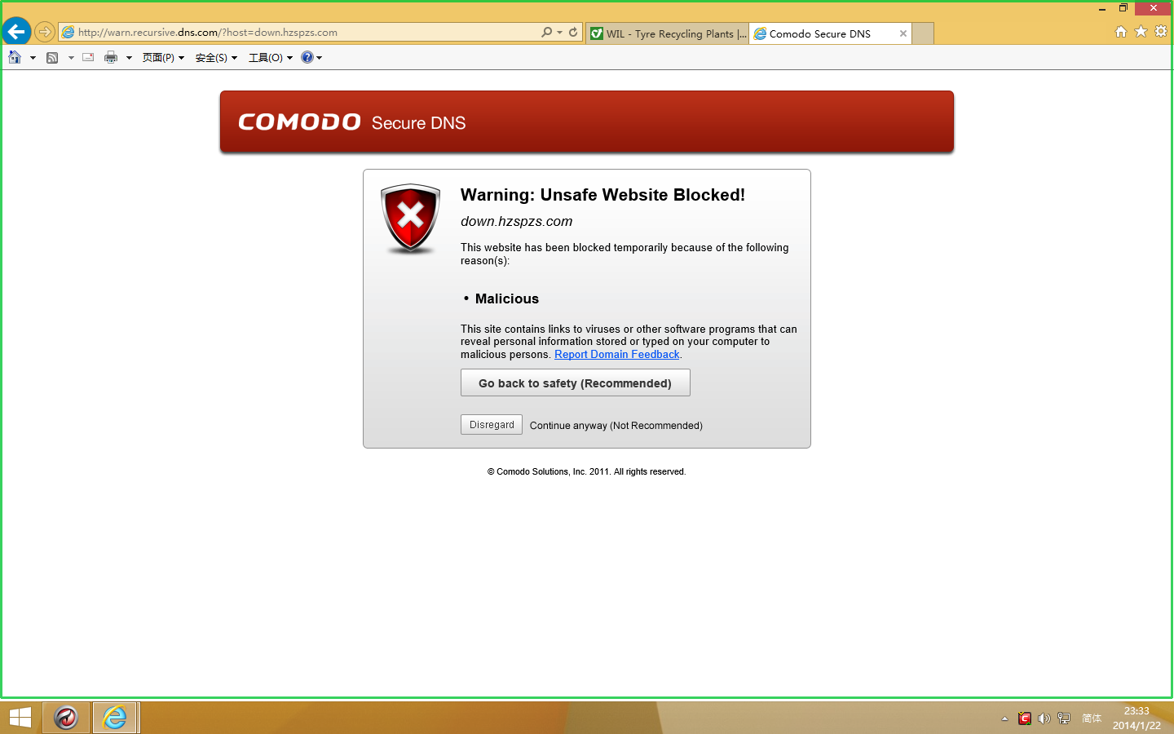This screenshot has height=734, width=1174.
Task: Click the Read mail icon
Action: (x=88, y=57)
